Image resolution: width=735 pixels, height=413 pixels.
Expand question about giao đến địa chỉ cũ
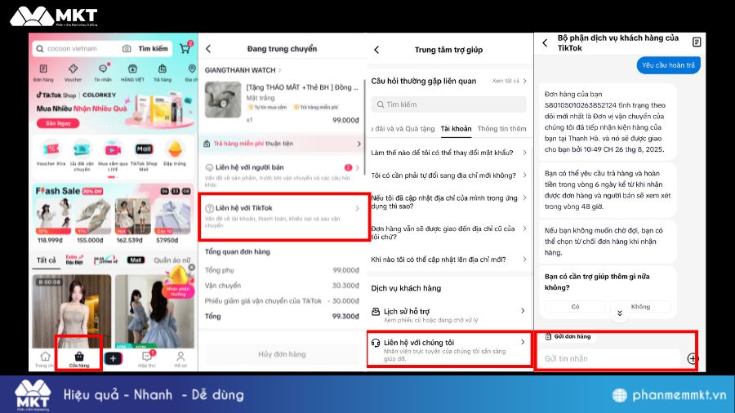[x=448, y=233]
